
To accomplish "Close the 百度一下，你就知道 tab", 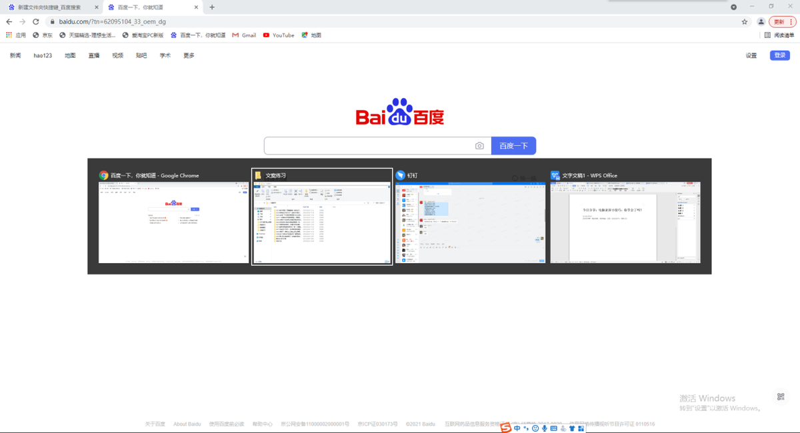I will pos(196,7).
